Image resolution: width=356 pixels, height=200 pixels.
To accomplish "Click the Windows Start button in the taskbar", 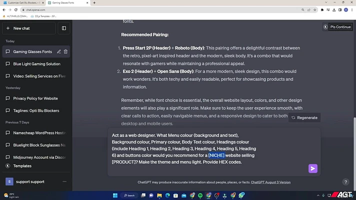I will tap(115, 195).
